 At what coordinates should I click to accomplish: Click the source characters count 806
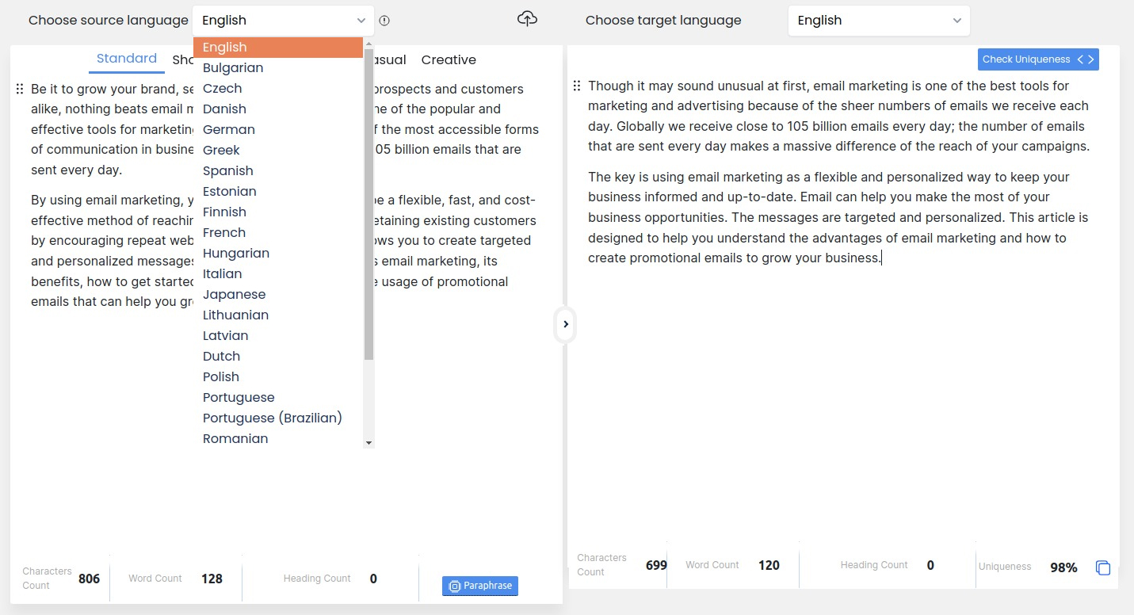pos(90,579)
